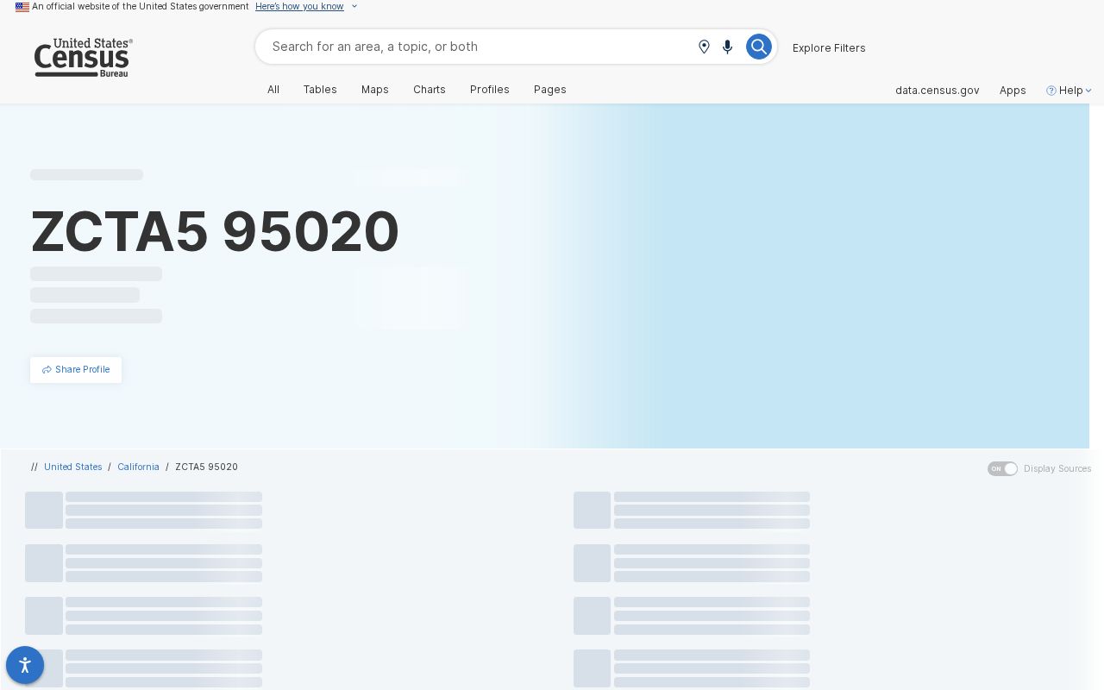Open the Explore Filters panel

point(829,47)
